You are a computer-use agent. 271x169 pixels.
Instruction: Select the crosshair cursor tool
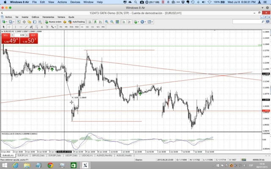[x=10, y=27]
